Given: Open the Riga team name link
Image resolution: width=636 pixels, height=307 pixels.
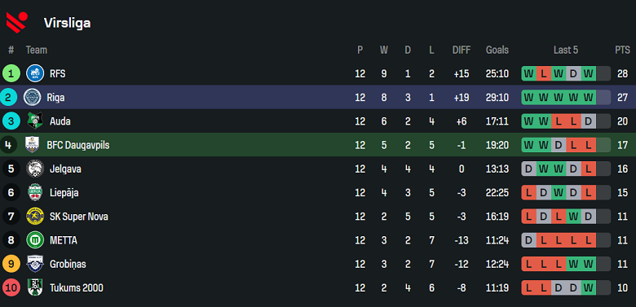Looking at the screenshot, I should point(55,98).
